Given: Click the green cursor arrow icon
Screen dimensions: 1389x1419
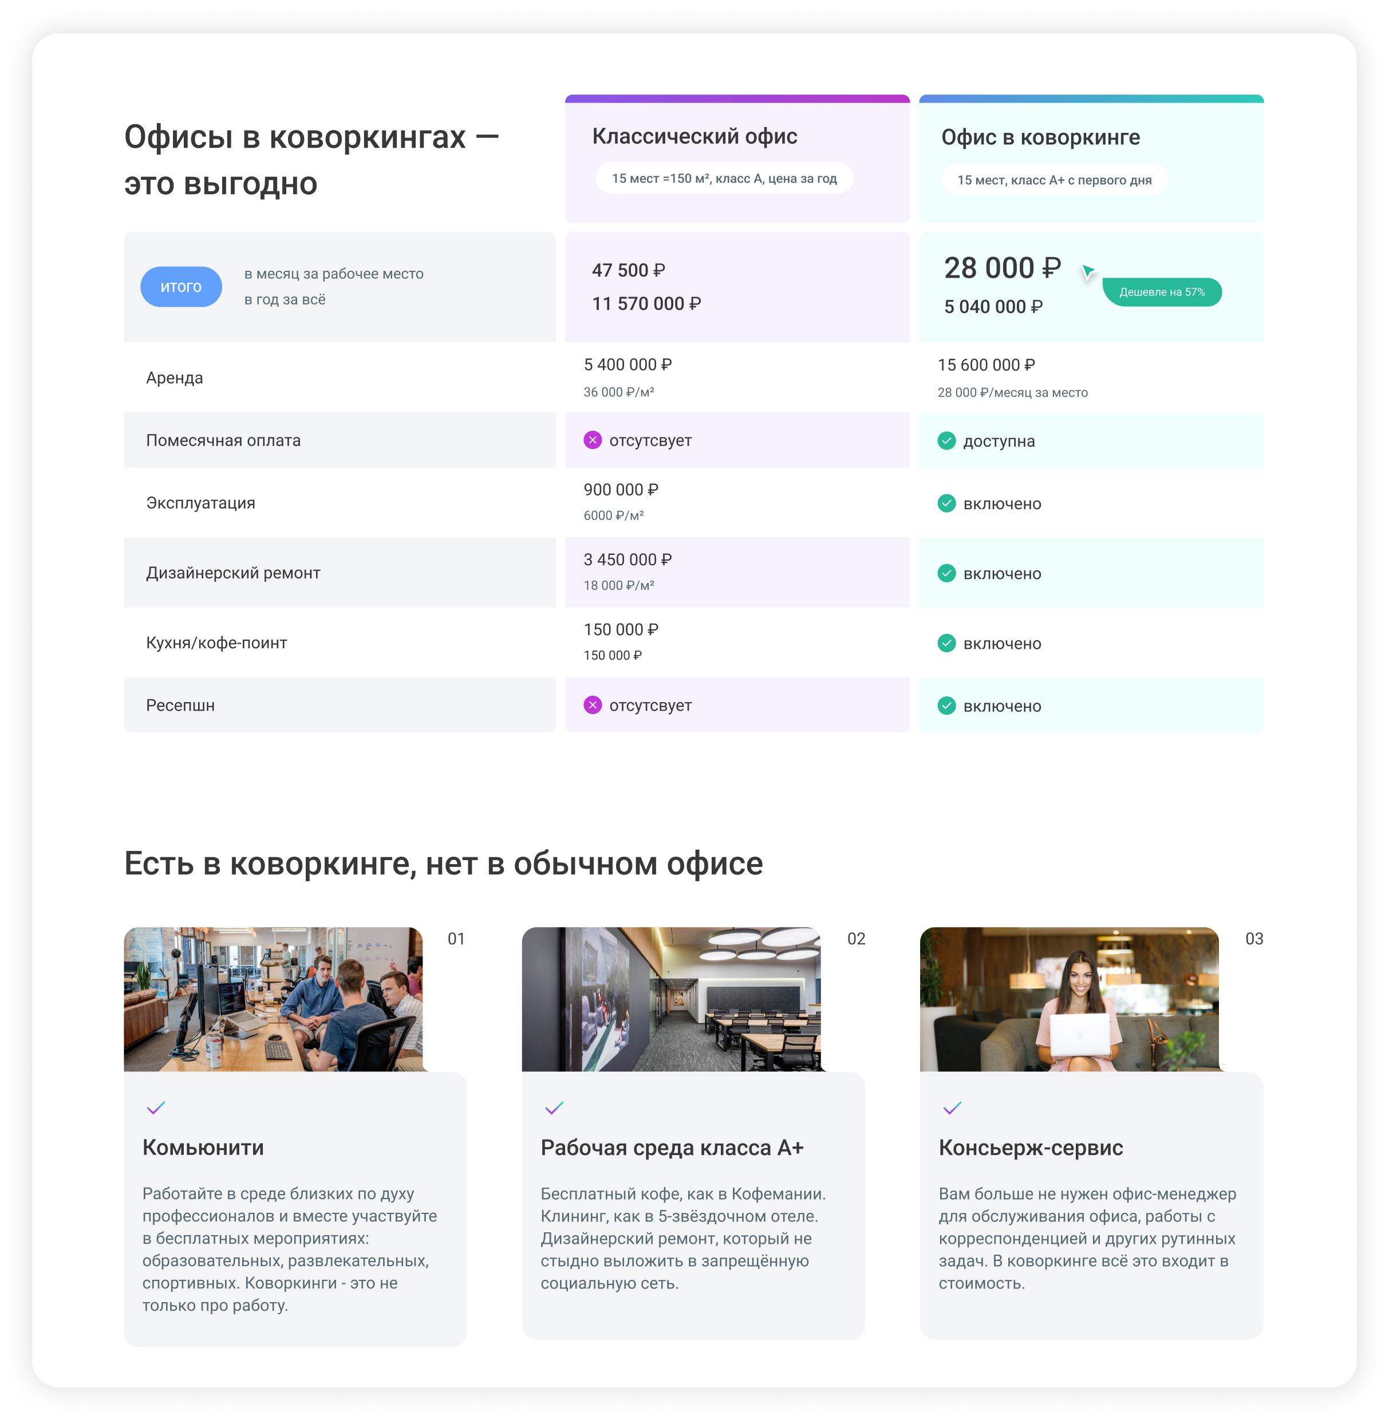Looking at the screenshot, I should 1088,271.
